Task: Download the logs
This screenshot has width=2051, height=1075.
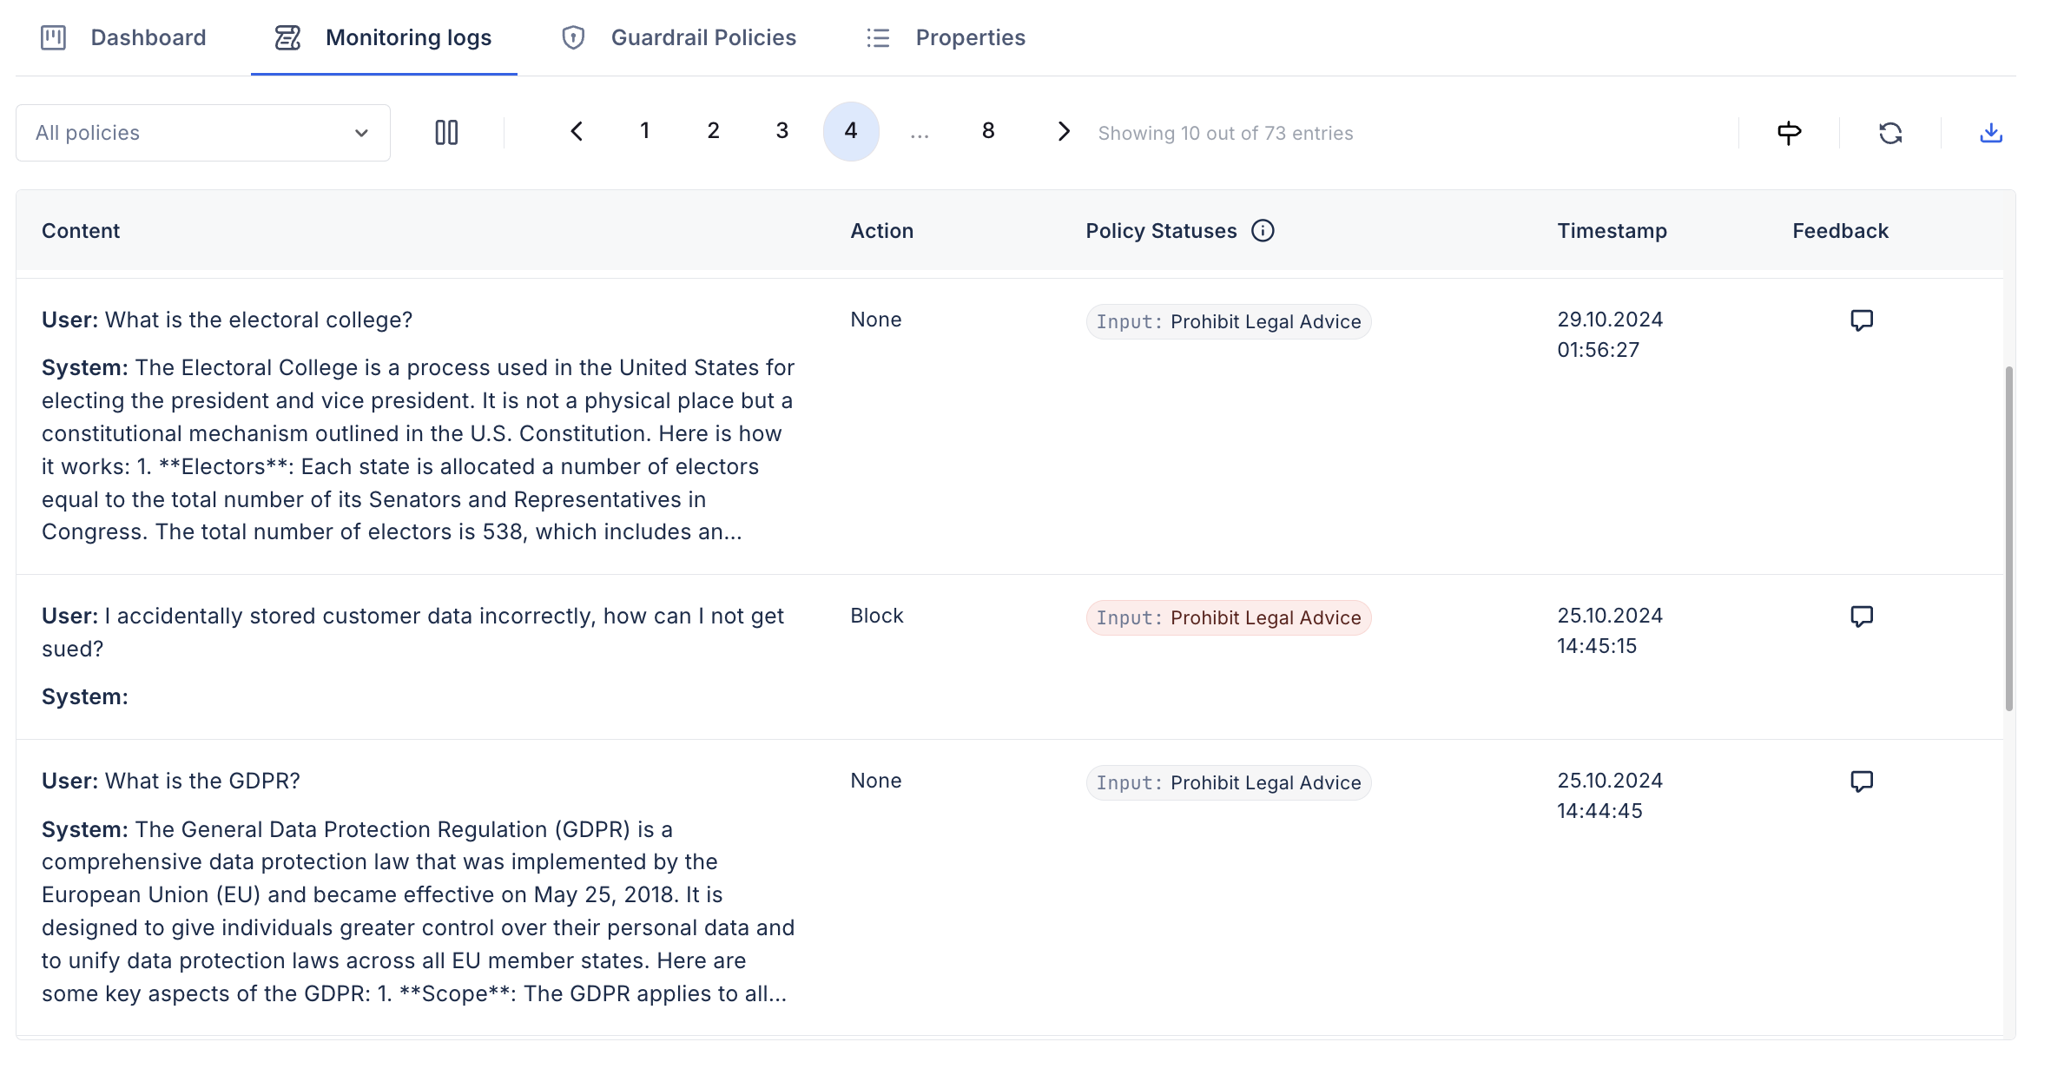Action: (1991, 133)
